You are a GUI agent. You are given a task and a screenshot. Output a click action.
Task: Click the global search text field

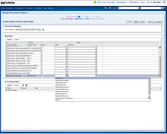tap(150, 8)
